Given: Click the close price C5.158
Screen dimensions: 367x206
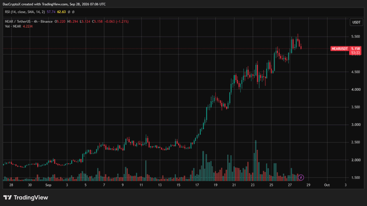Looking at the screenshot, I should [97, 21].
